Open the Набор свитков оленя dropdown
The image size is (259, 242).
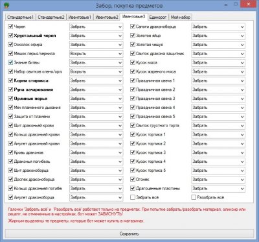pos(96,71)
